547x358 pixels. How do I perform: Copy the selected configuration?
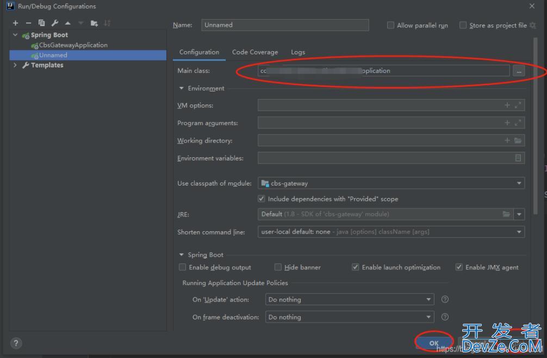tap(41, 23)
